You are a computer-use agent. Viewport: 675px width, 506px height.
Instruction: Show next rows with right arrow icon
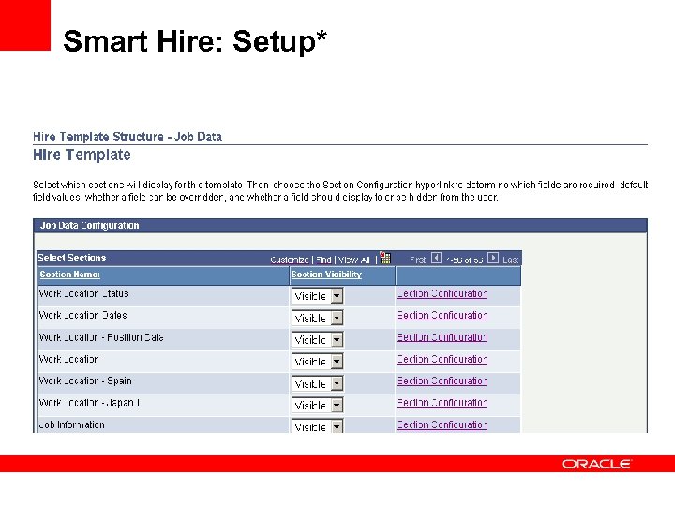493,259
